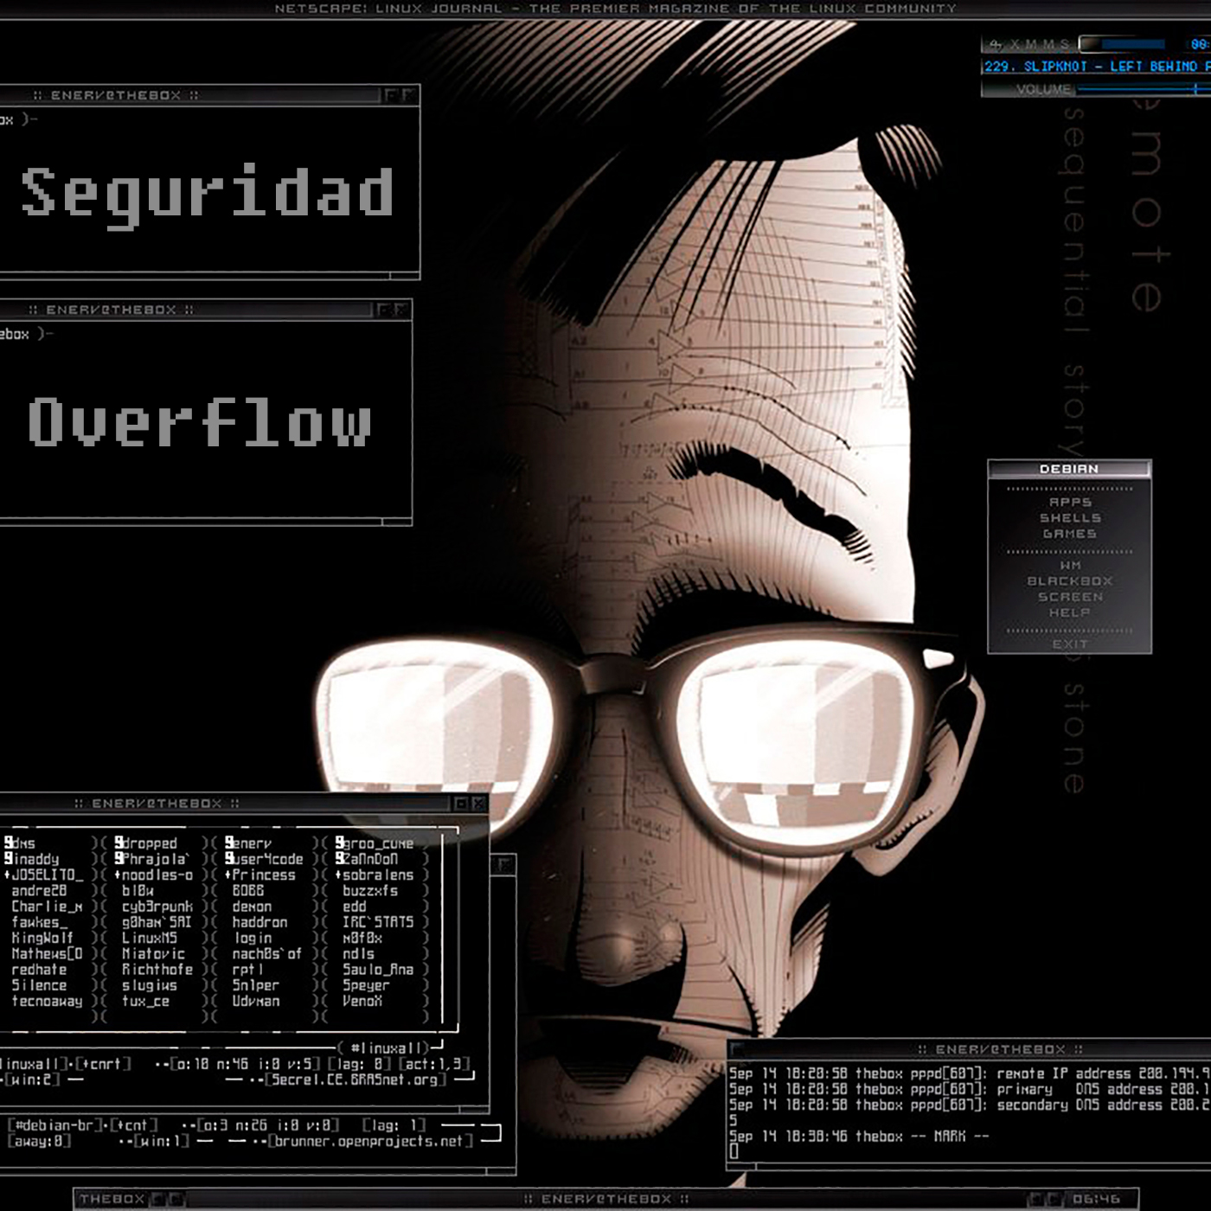The image size is (1211, 1211).
Task: Select nick noodles-o in the IRC list
Action: [x=157, y=875]
